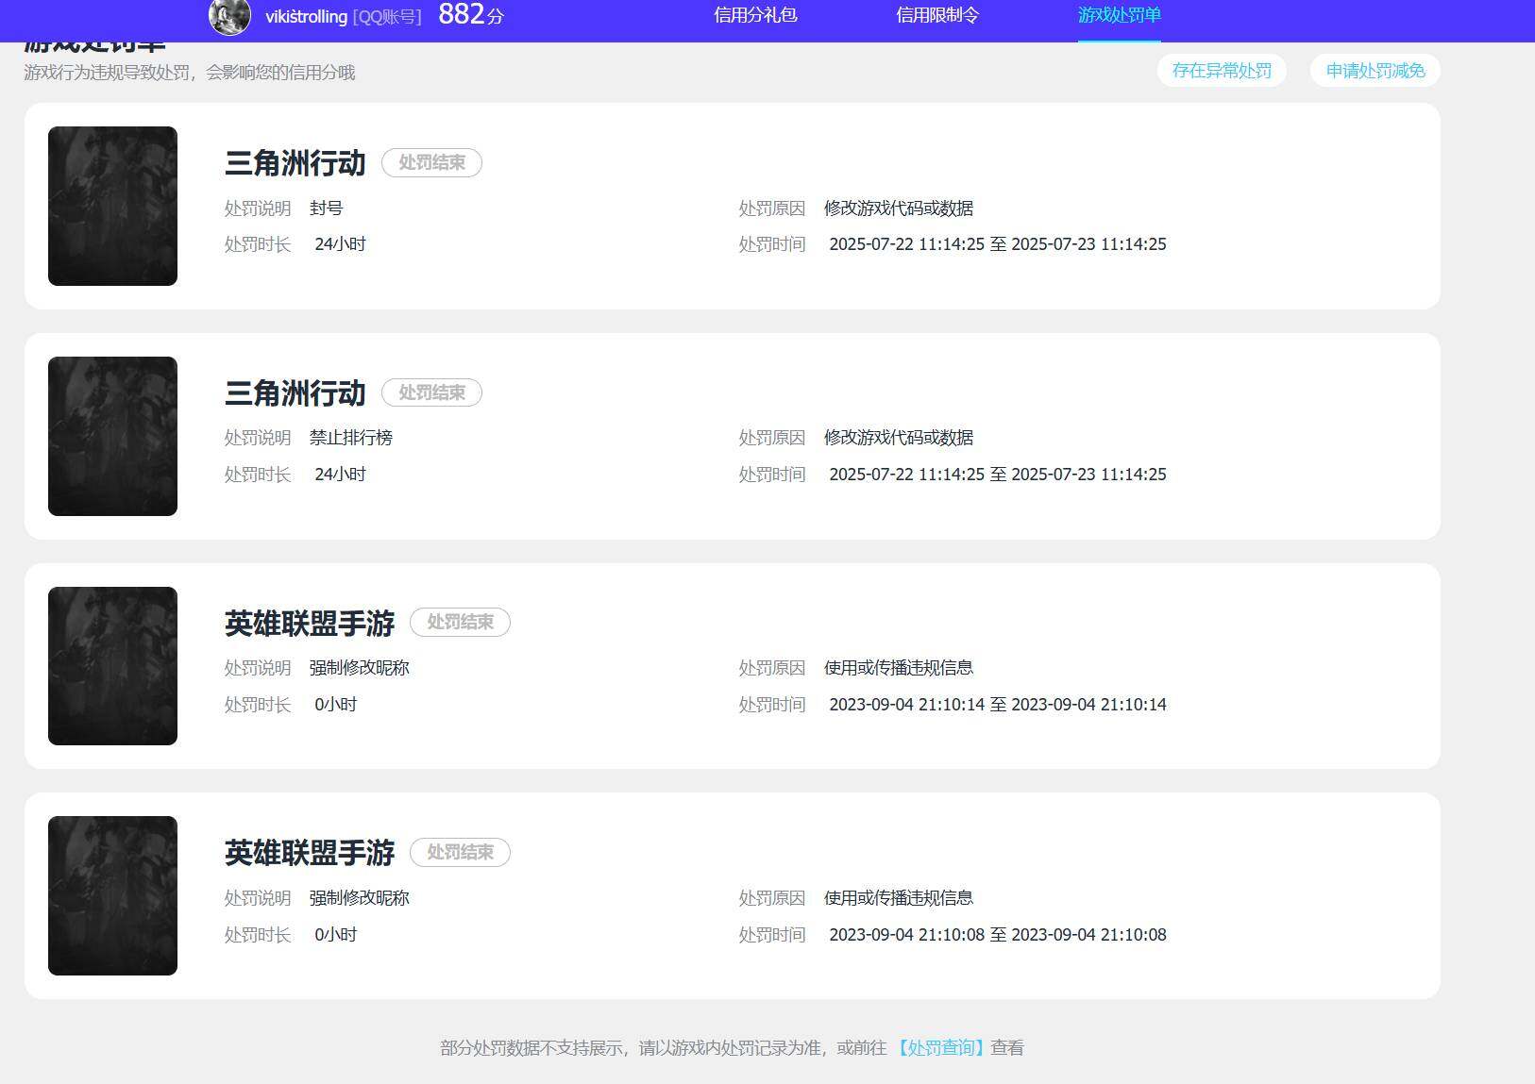Click the vikistrolling username

tap(306, 16)
